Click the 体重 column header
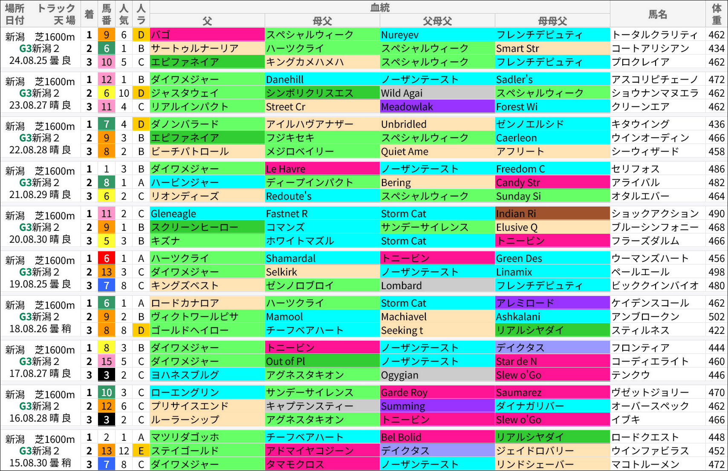The image size is (728, 471). pos(716,14)
